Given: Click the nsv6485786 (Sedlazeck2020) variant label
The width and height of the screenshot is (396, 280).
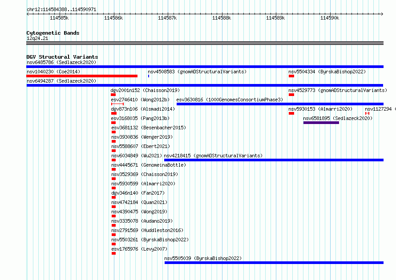Looking at the screenshot, I should [61, 62].
